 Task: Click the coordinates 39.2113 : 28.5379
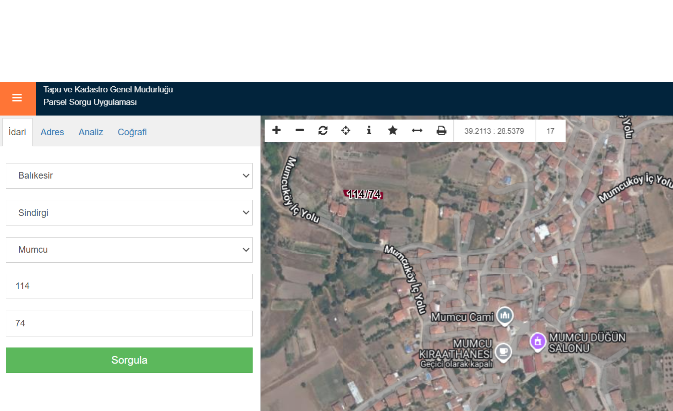point(494,131)
